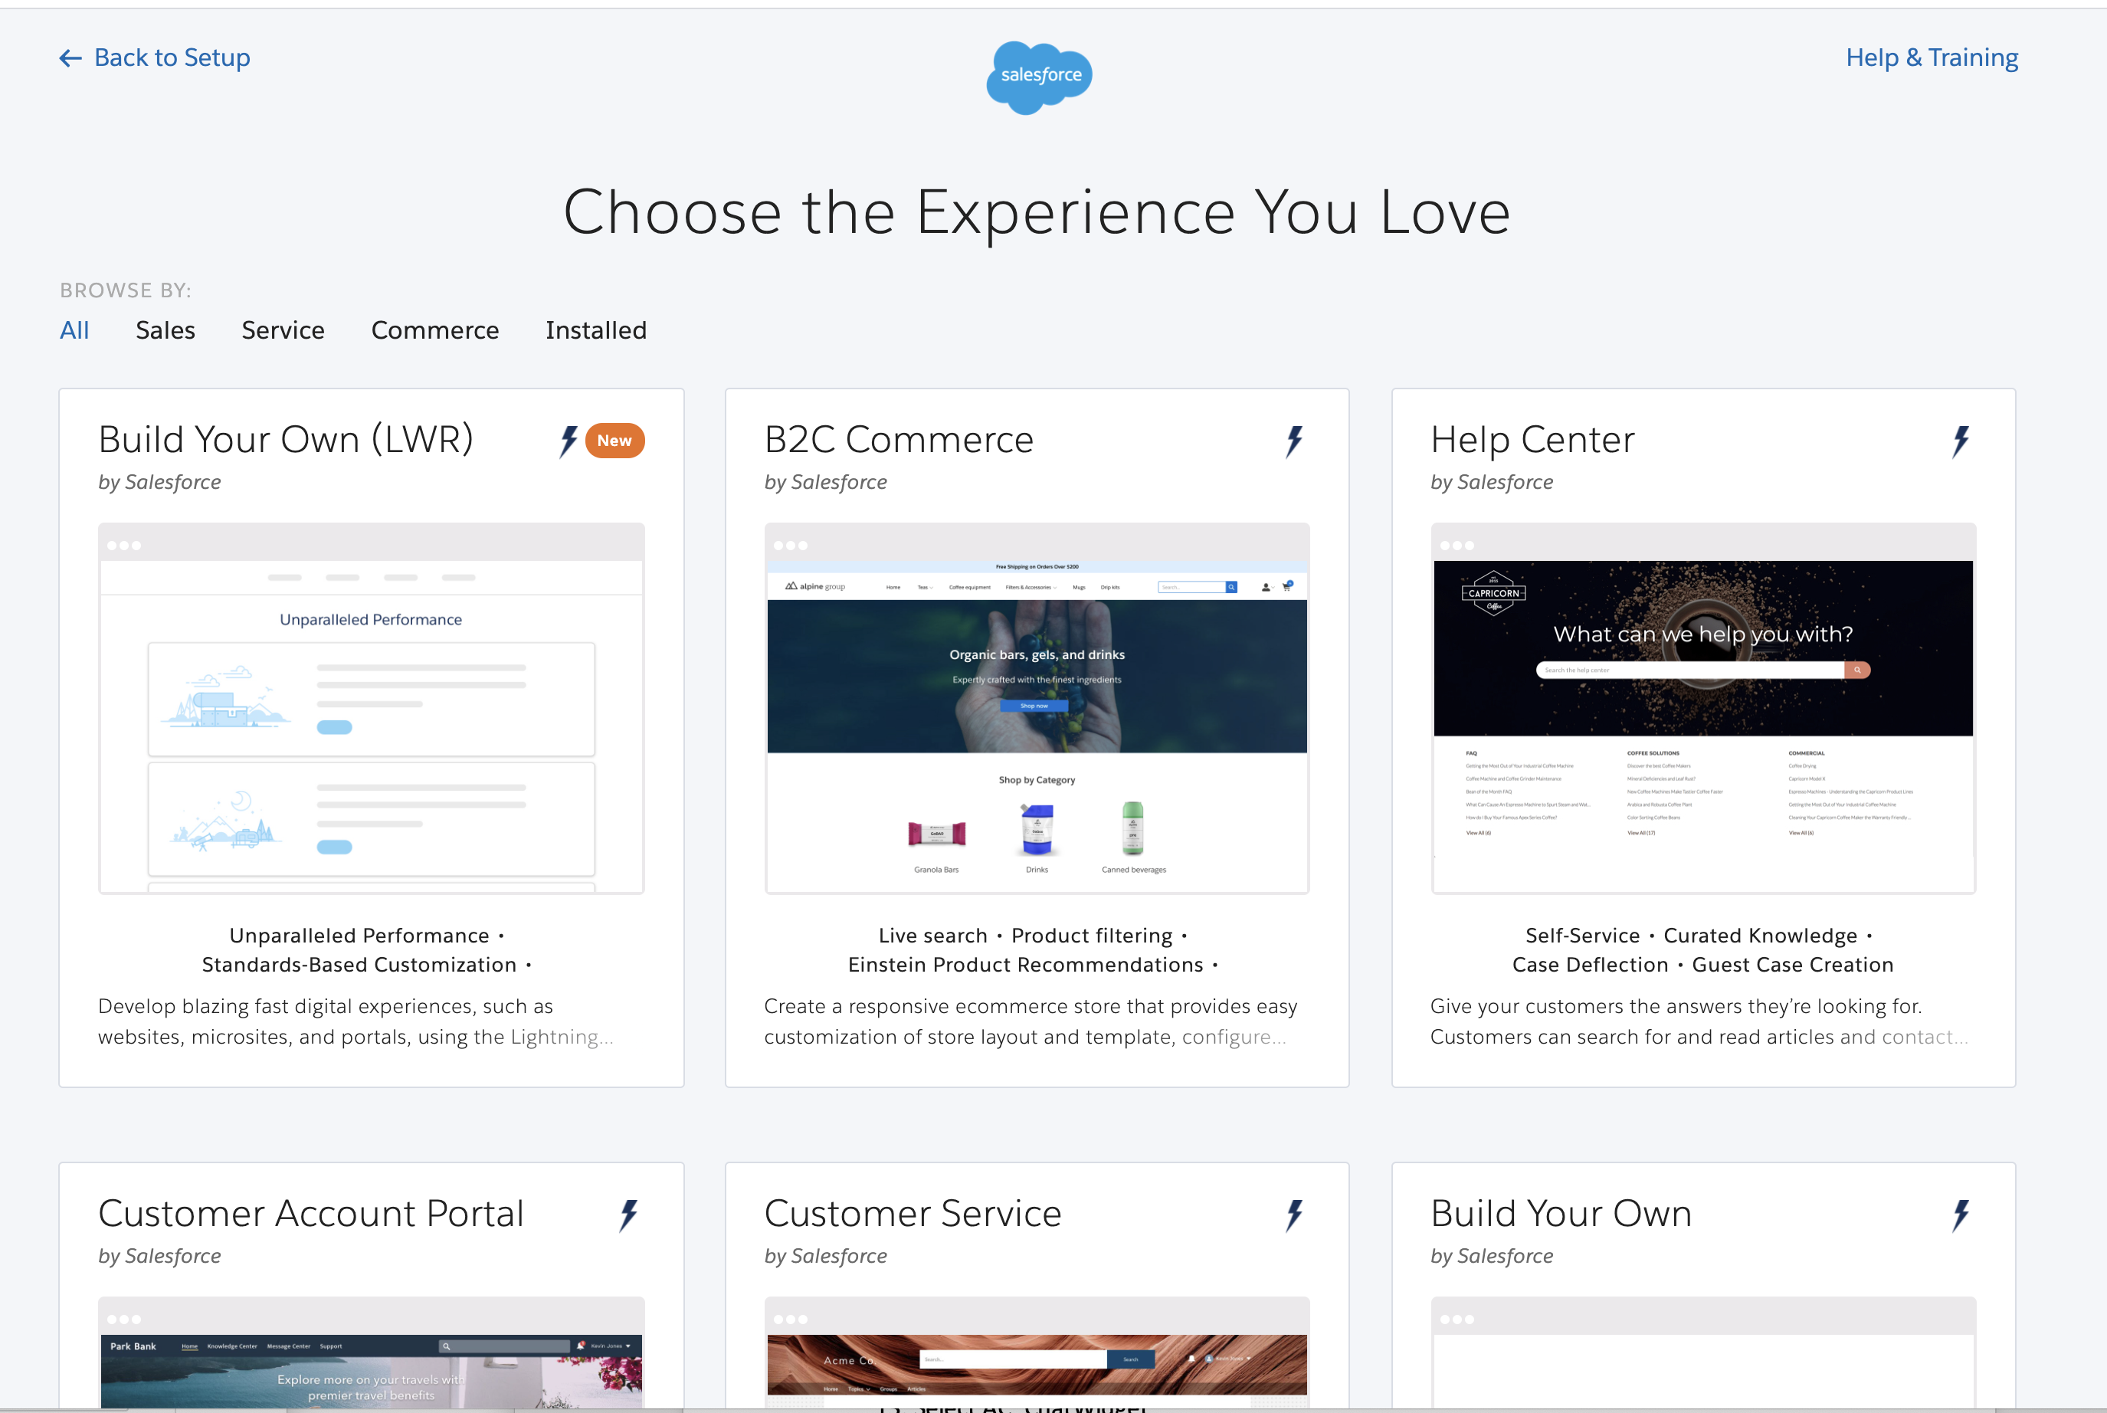Click the Help Center preview thumbnail

pos(1703,708)
